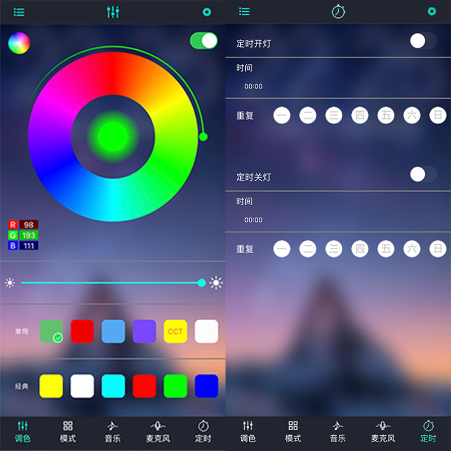Select the low brightness sun icon
Image resolution: width=451 pixels, height=451 pixels.
10,283
